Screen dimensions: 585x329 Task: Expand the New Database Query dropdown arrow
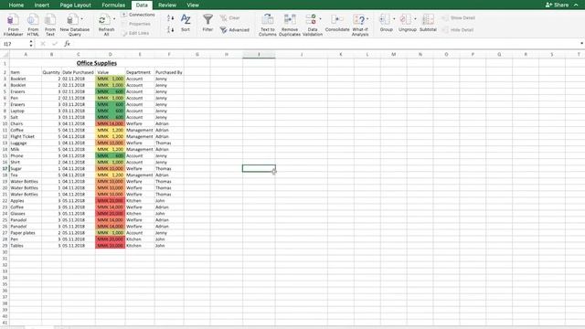81,18
